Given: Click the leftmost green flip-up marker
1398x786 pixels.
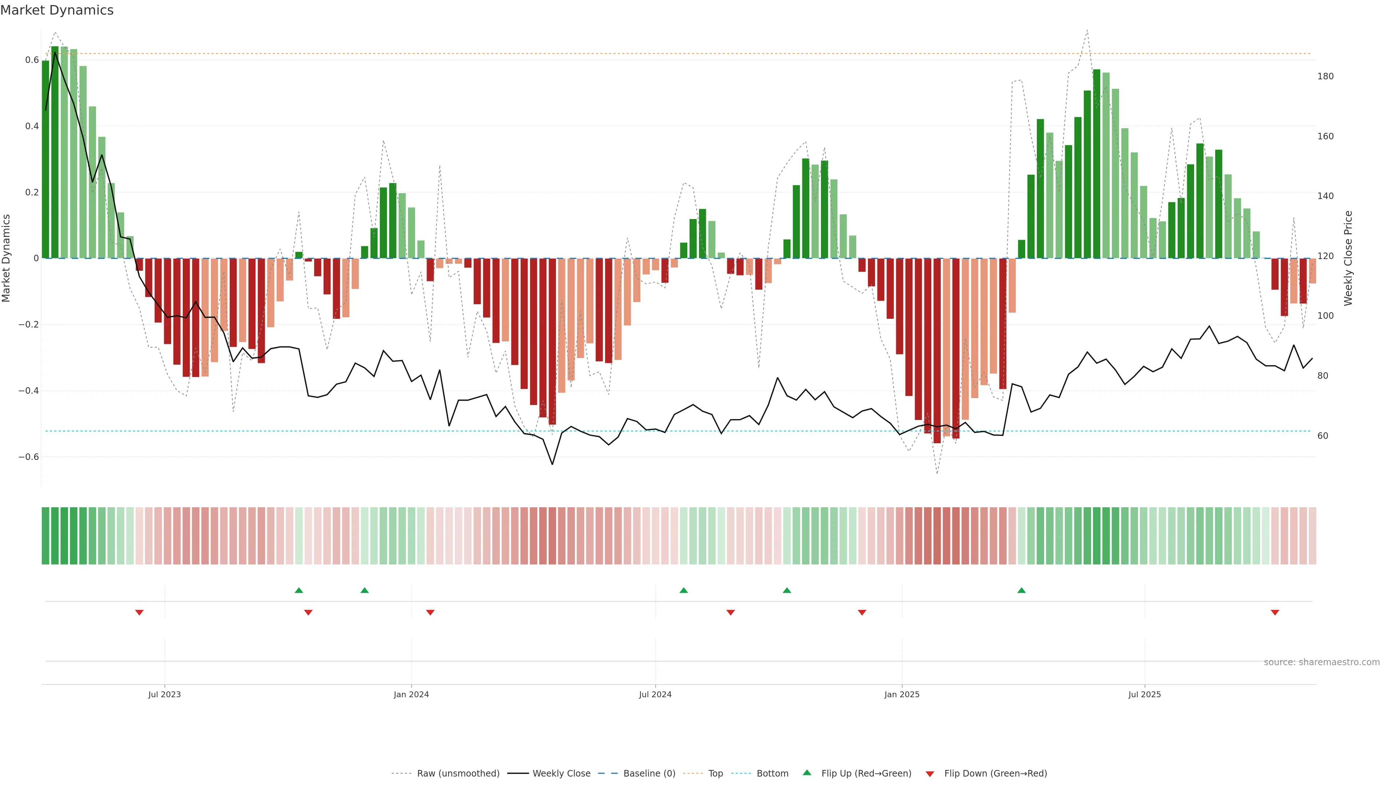Looking at the screenshot, I should click(x=299, y=590).
